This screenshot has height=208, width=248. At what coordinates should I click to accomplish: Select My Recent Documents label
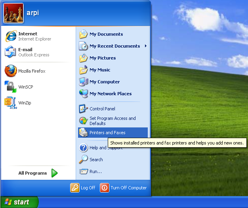(114, 46)
